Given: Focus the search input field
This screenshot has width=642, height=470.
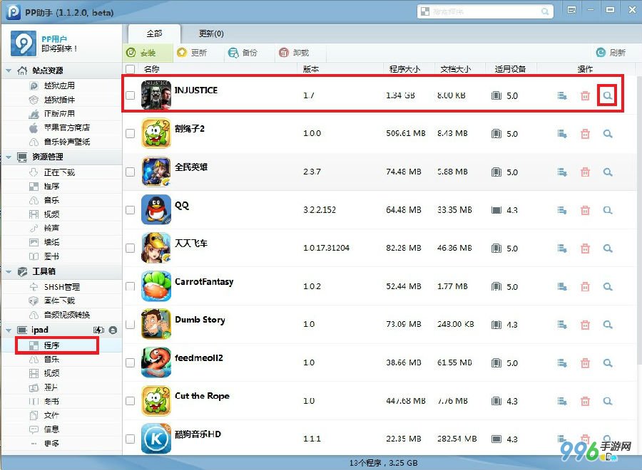Looking at the screenshot, I should point(485,11).
